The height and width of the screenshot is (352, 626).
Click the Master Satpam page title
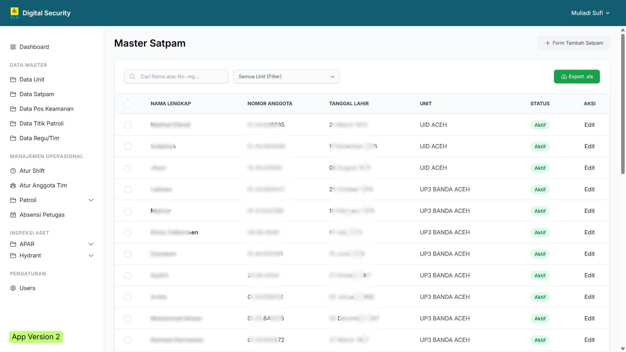tap(150, 43)
